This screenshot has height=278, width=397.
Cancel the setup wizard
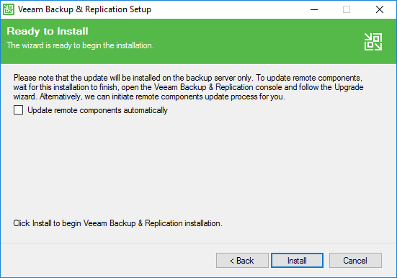point(355,260)
